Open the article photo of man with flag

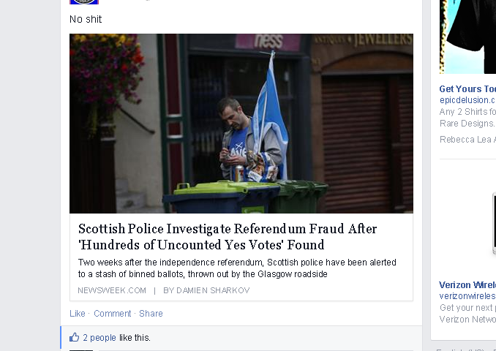[x=241, y=124]
